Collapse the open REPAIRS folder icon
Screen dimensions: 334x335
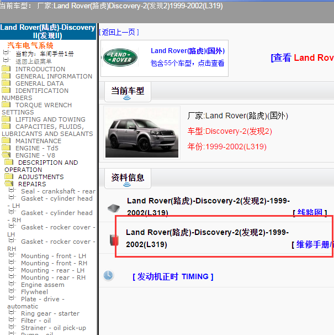(9, 184)
